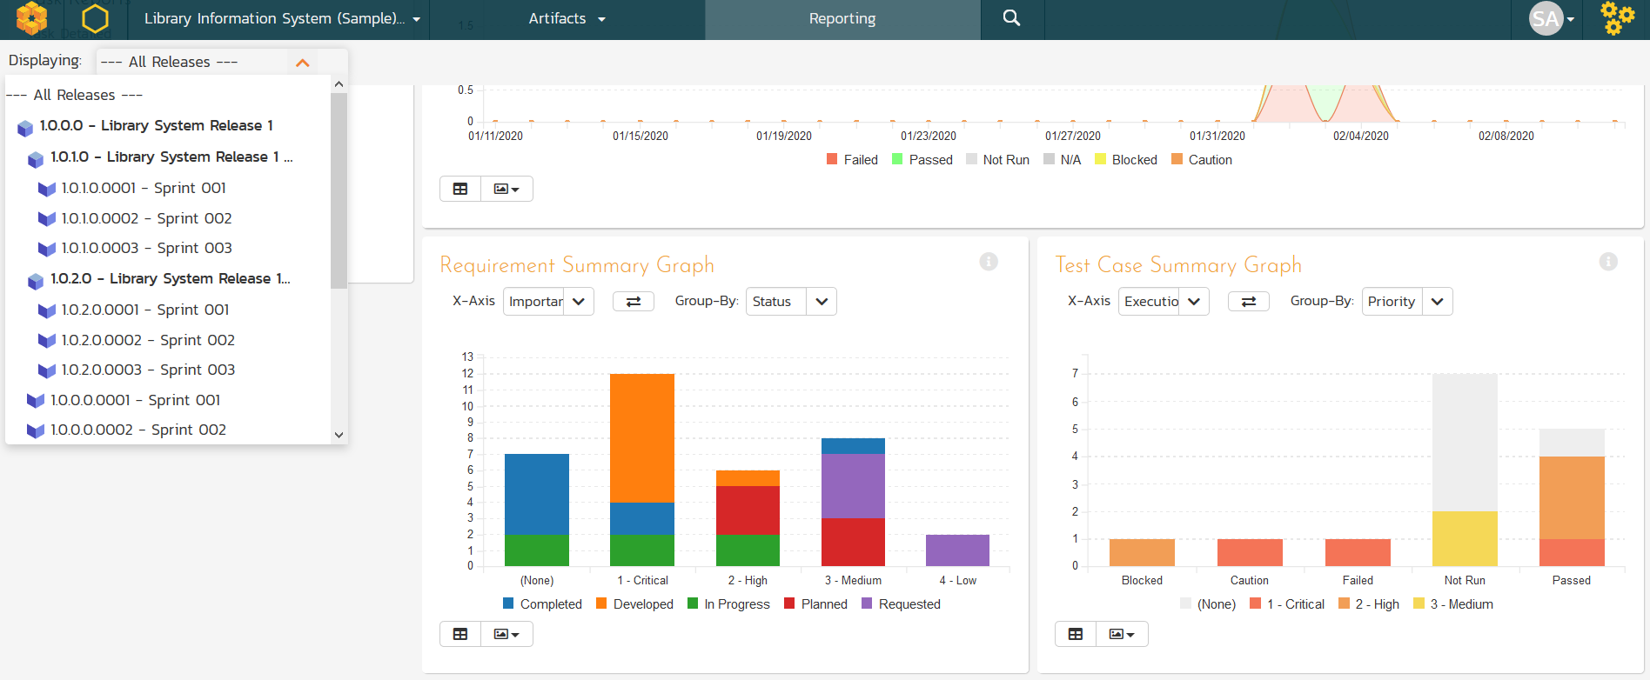
Task: Click the release list scroll-down arrow
Action: tap(339, 435)
